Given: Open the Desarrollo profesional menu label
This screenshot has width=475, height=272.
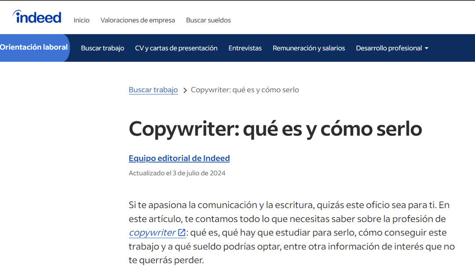Looking at the screenshot, I should coord(388,48).
